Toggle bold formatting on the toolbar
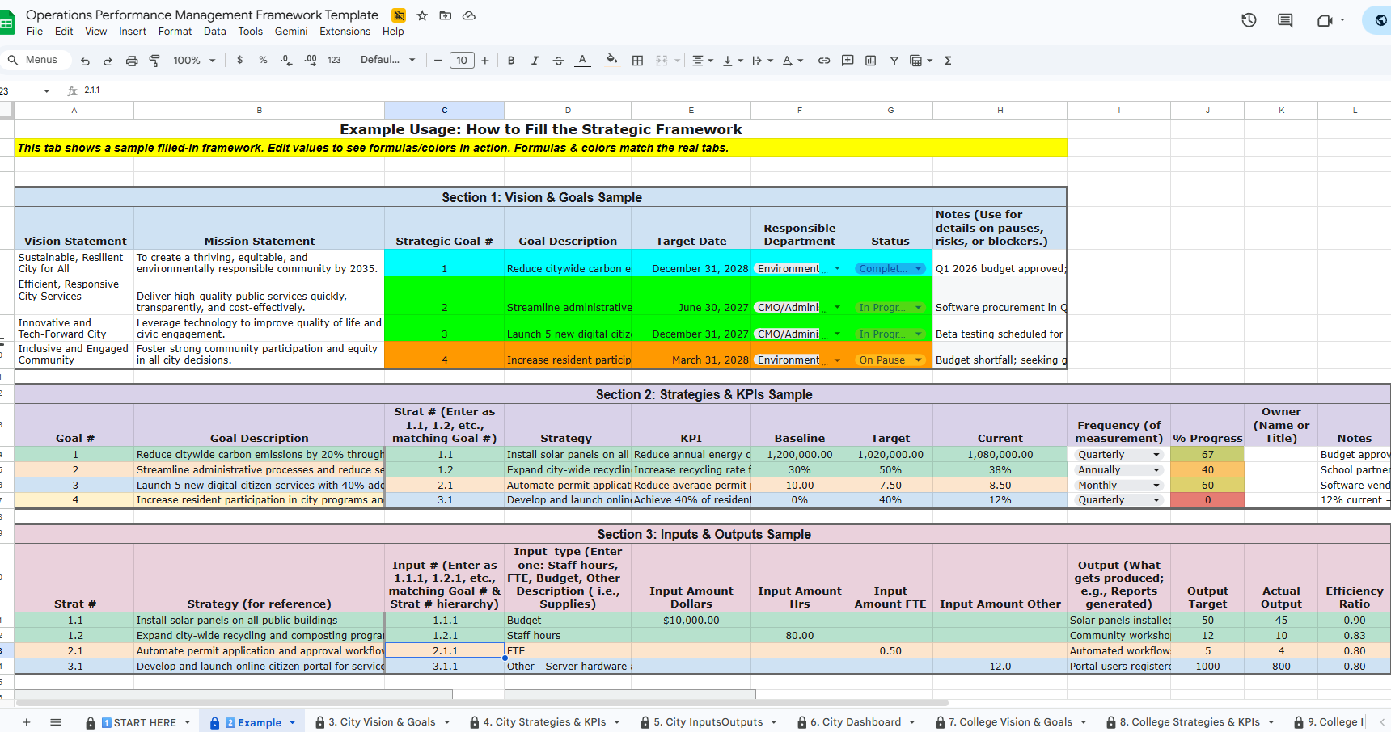The height and width of the screenshot is (732, 1391). pos(511,60)
